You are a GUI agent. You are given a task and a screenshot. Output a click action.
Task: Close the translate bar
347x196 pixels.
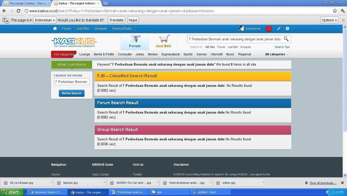pyautogui.click(x=343, y=20)
